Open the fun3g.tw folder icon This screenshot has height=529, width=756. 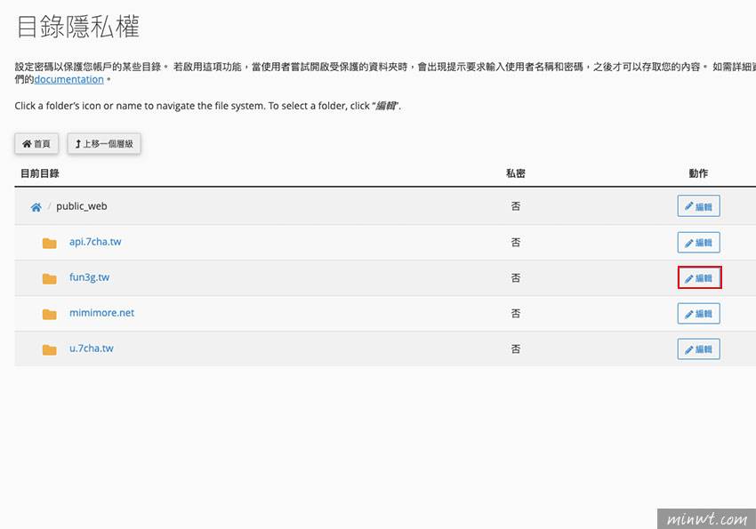click(x=49, y=278)
